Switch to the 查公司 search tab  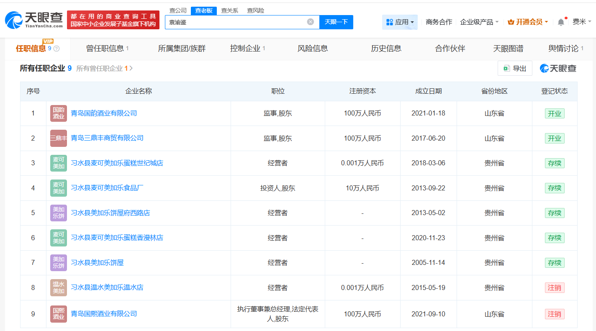(x=178, y=10)
